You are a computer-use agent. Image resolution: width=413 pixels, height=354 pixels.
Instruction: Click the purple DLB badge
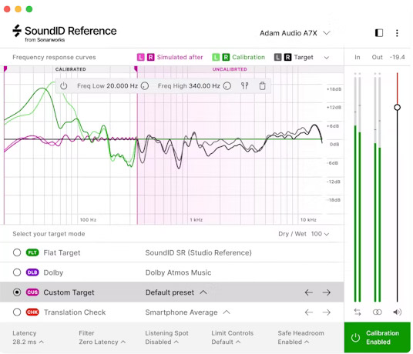point(32,272)
